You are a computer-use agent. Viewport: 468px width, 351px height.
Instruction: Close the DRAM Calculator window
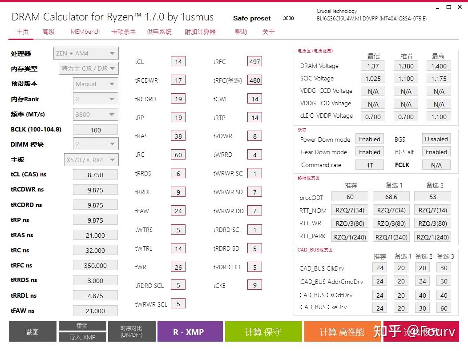tap(460, 7)
